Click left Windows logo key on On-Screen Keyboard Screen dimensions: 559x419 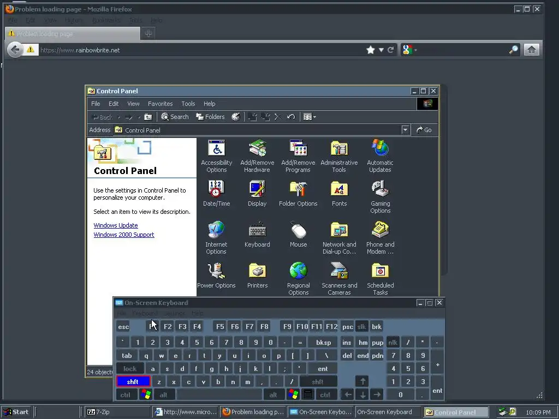pos(145,394)
